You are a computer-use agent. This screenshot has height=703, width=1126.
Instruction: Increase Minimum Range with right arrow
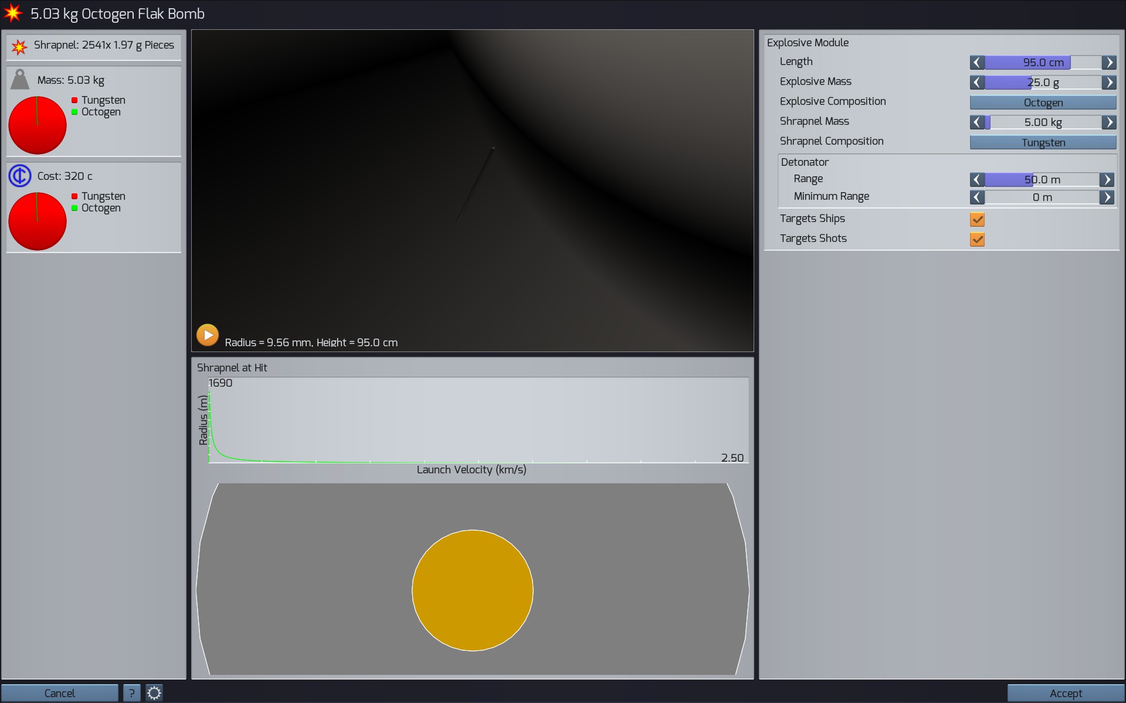click(1107, 197)
